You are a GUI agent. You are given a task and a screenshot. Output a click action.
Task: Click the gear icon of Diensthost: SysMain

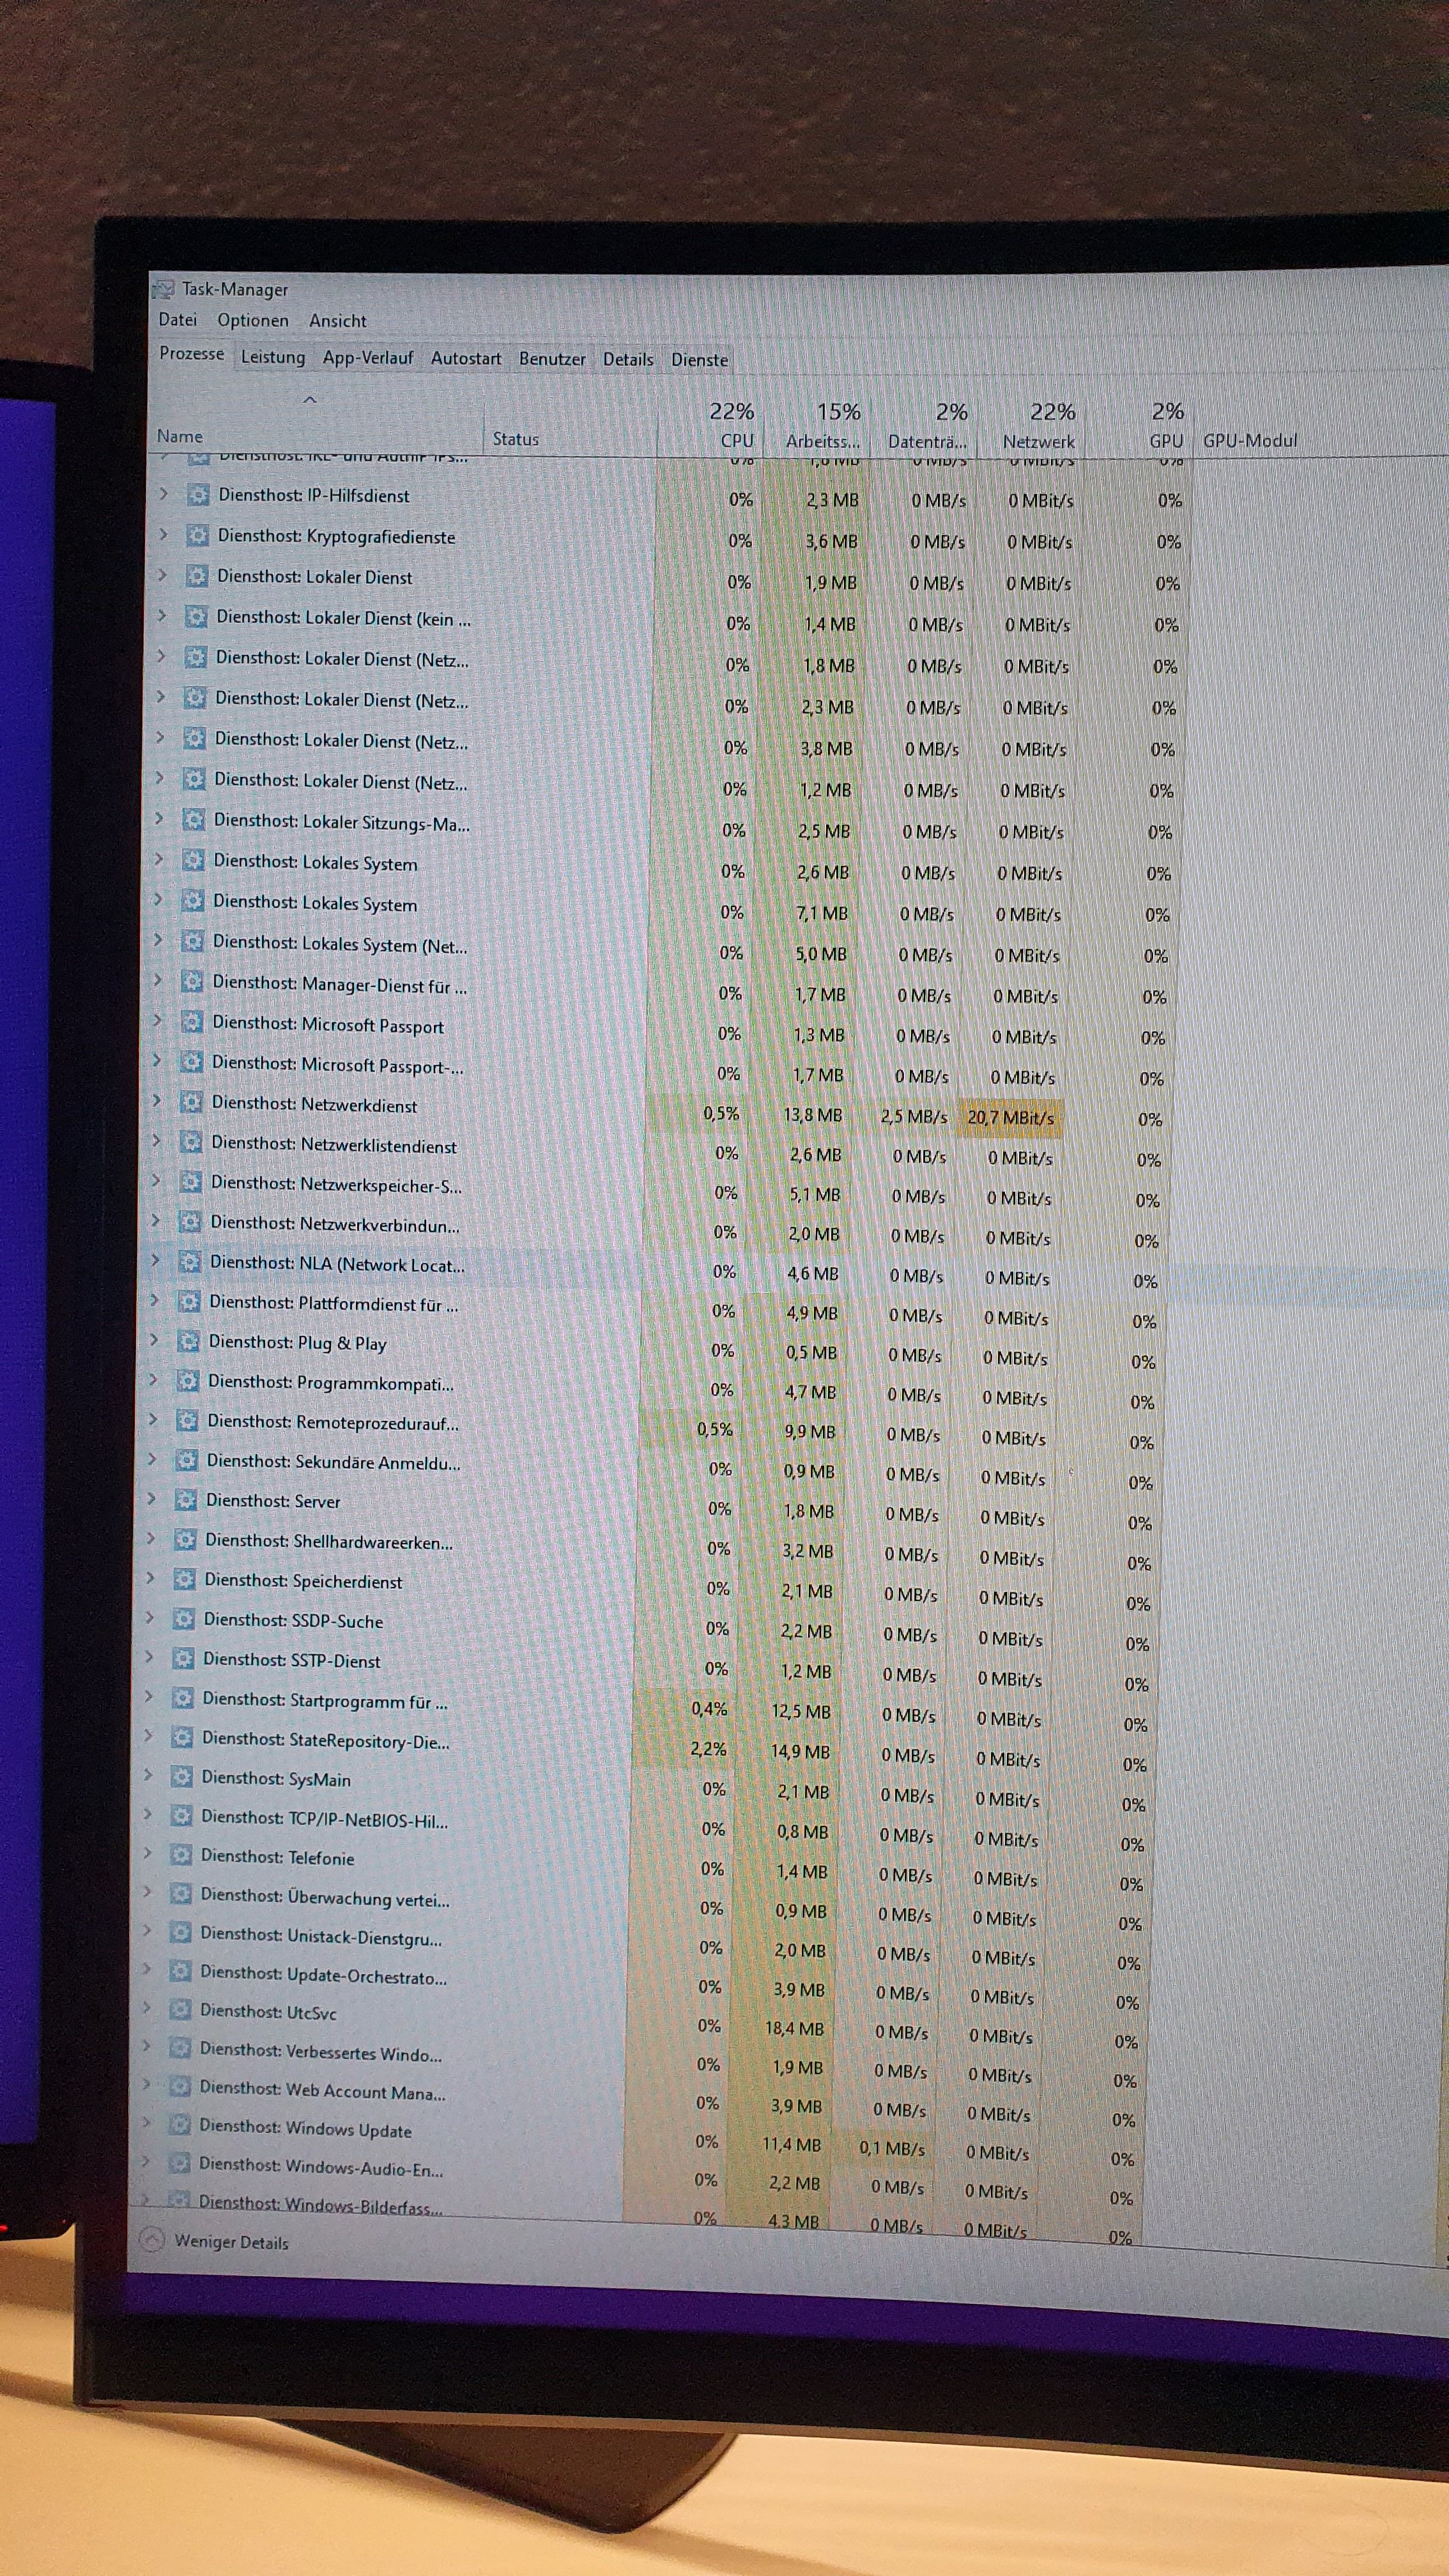tap(181, 1776)
